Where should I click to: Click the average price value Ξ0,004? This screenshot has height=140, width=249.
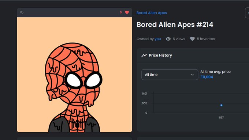(207, 77)
